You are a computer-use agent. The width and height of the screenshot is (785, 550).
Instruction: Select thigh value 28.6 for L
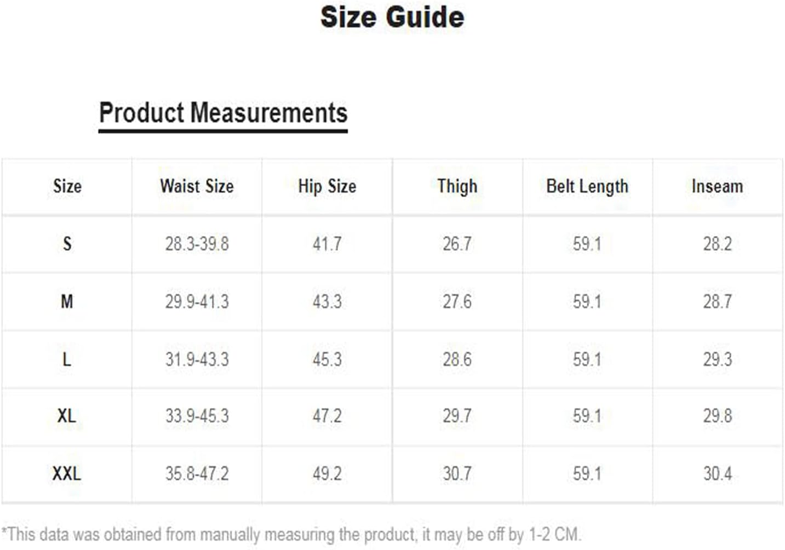457,359
